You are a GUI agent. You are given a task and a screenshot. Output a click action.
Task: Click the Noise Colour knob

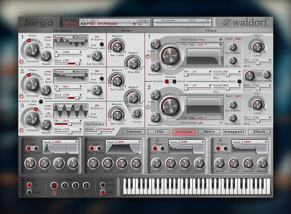coord(137,114)
